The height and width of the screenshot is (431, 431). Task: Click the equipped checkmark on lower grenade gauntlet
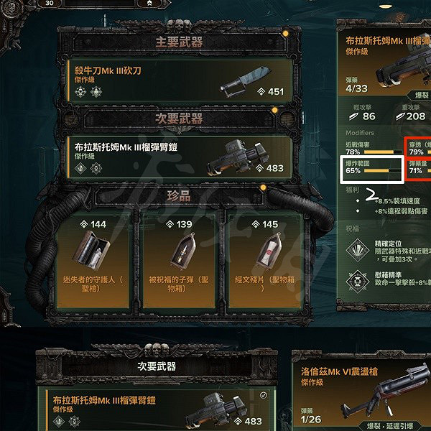click(x=264, y=395)
